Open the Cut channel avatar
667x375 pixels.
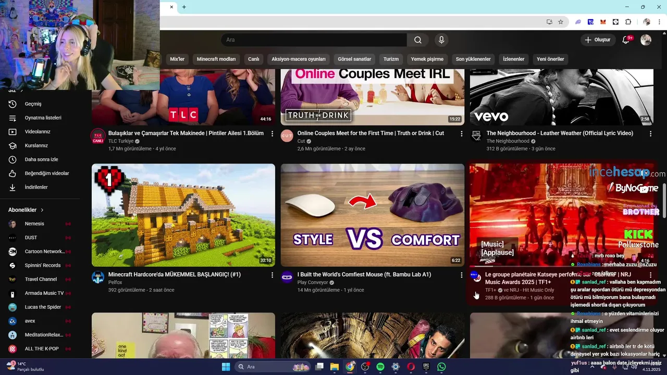[x=287, y=136]
